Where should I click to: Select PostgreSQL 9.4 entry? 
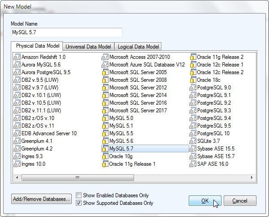coord(210,118)
